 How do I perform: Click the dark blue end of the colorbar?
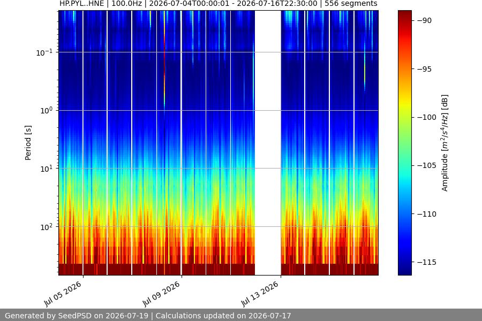(x=405, y=270)
